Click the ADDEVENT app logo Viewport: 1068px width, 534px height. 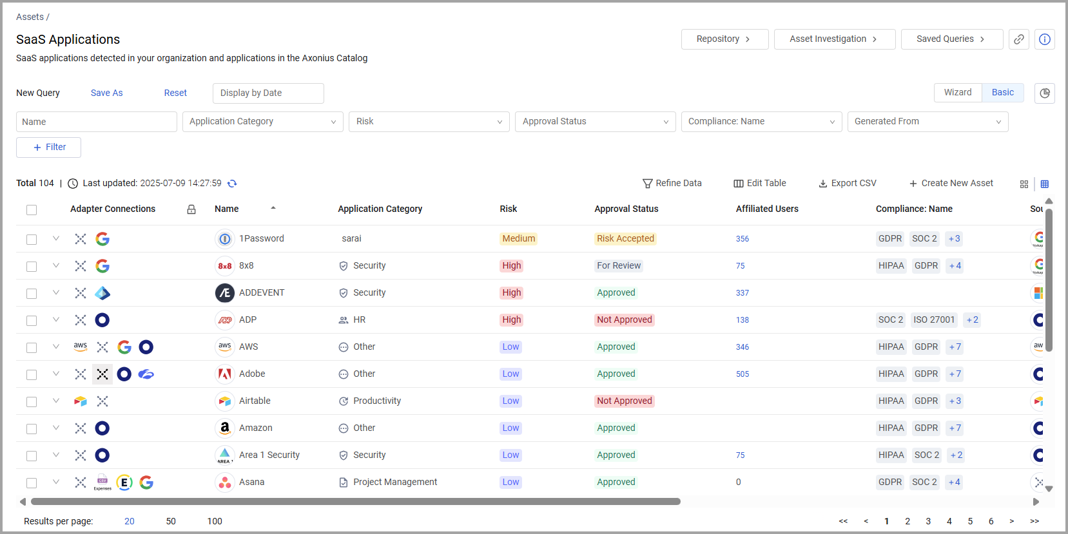[x=224, y=293]
